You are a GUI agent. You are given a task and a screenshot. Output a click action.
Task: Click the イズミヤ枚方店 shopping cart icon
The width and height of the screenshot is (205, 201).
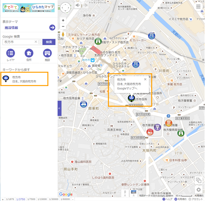click(x=191, y=19)
